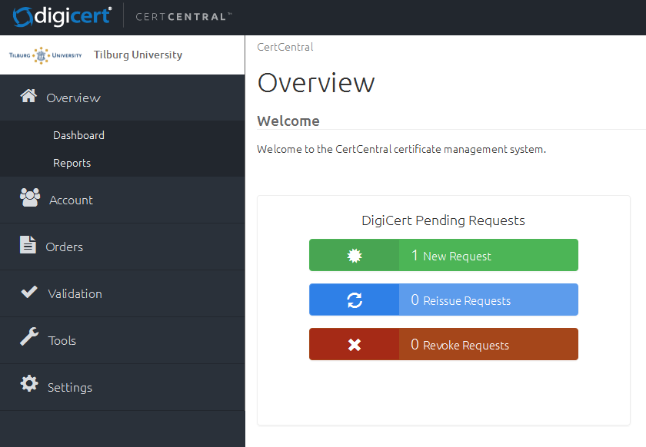Collapse the Overview sidebar section
Image resolution: width=646 pixels, height=447 pixels.
(x=73, y=98)
